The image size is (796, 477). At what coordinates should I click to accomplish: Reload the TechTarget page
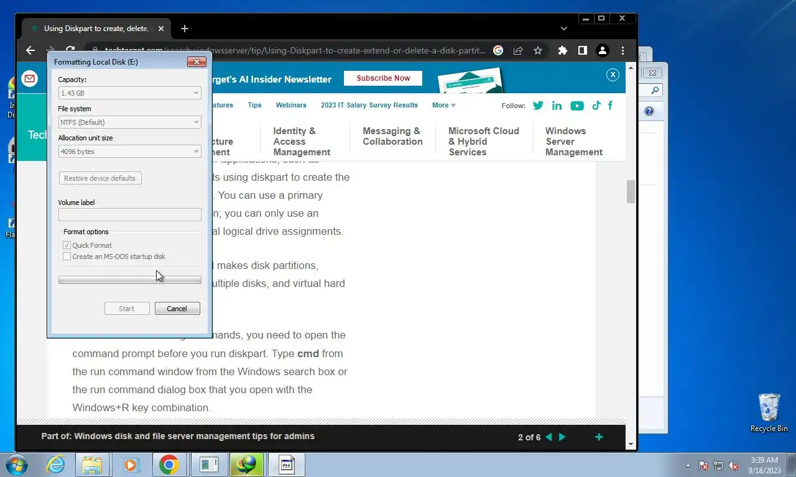coord(70,51)
